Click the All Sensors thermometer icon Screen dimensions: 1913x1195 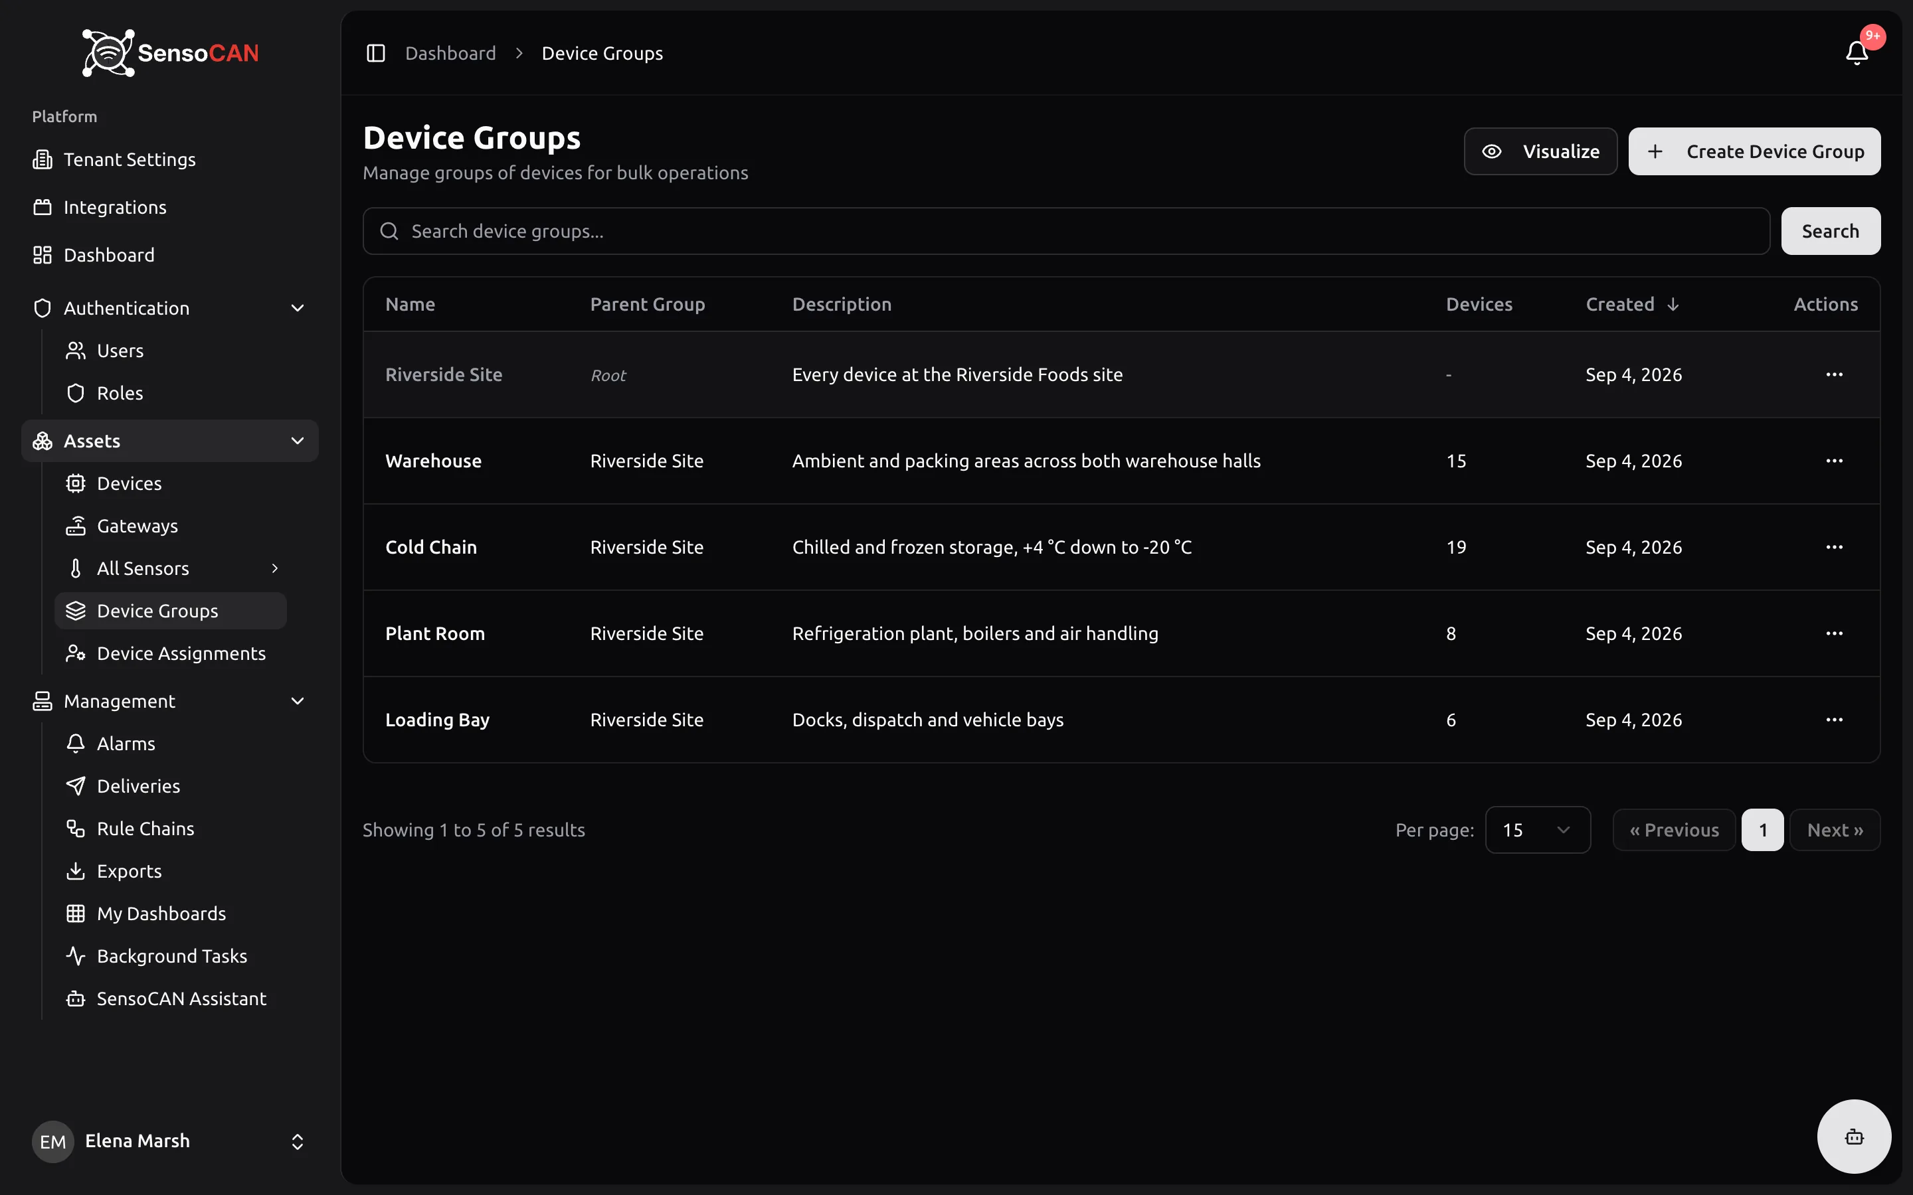[76, 568]
